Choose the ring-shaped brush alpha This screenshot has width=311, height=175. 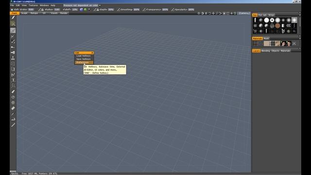coord(272,20)
